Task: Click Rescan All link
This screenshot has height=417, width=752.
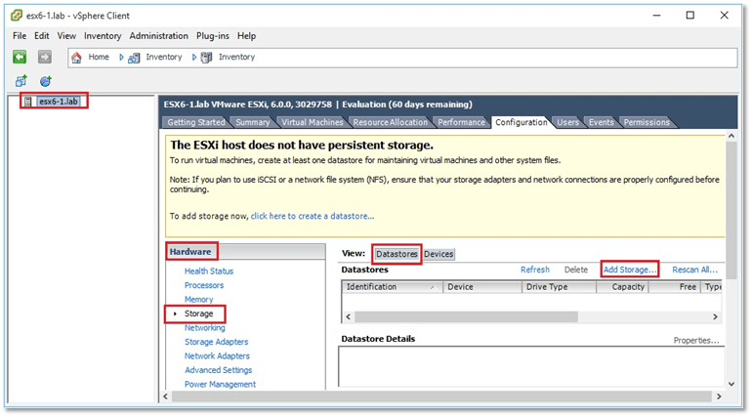Action: pos(695,270)
